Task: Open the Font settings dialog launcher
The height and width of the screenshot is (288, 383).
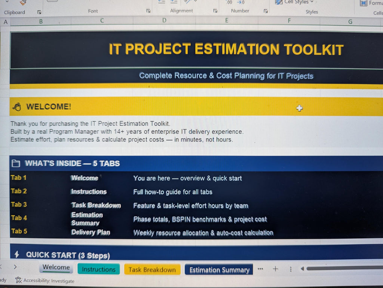Action: 148,11
